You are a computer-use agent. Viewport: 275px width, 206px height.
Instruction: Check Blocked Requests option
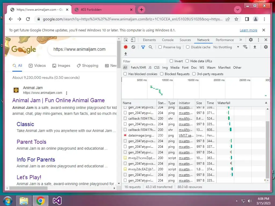(161, 74)
